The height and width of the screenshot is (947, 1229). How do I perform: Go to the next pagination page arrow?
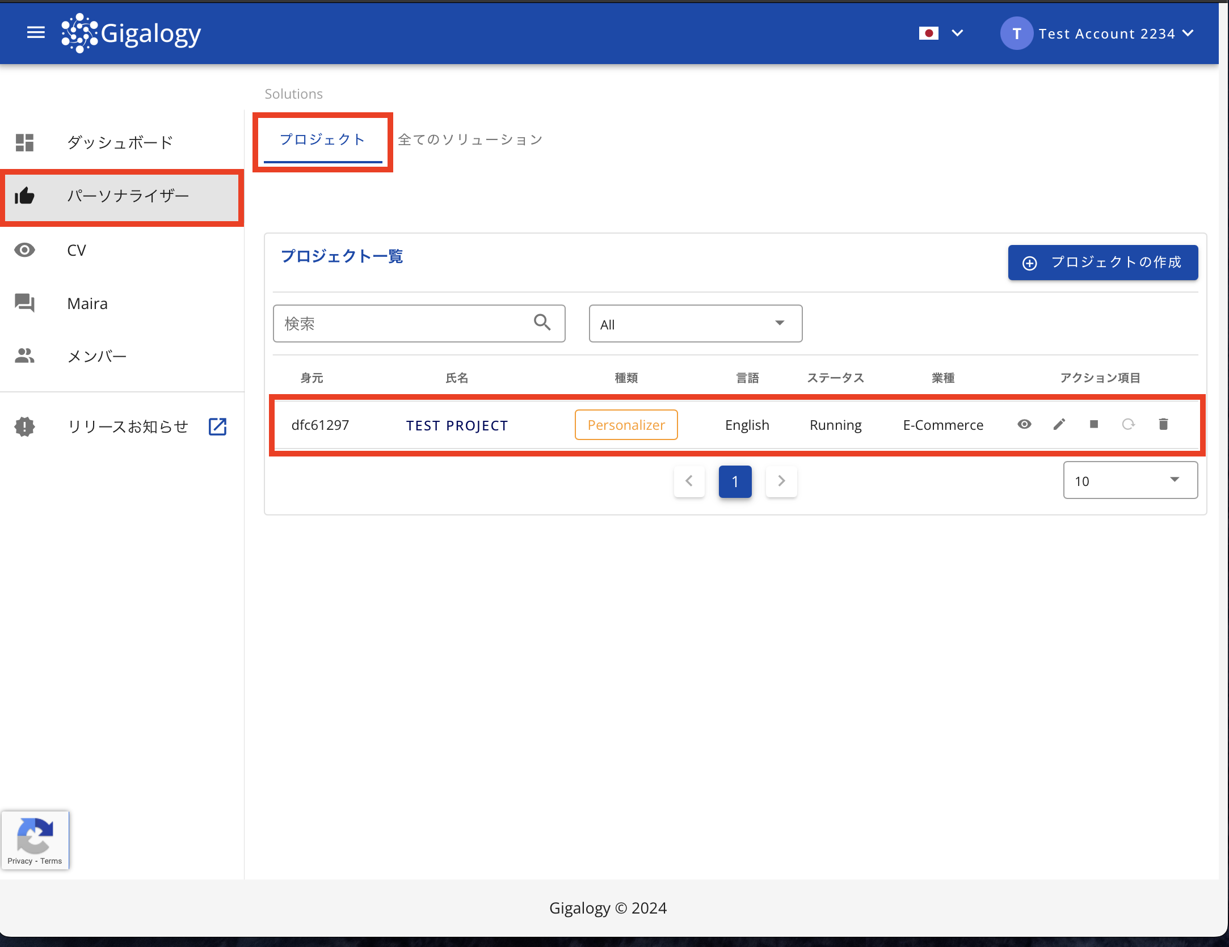pos(781,481)
